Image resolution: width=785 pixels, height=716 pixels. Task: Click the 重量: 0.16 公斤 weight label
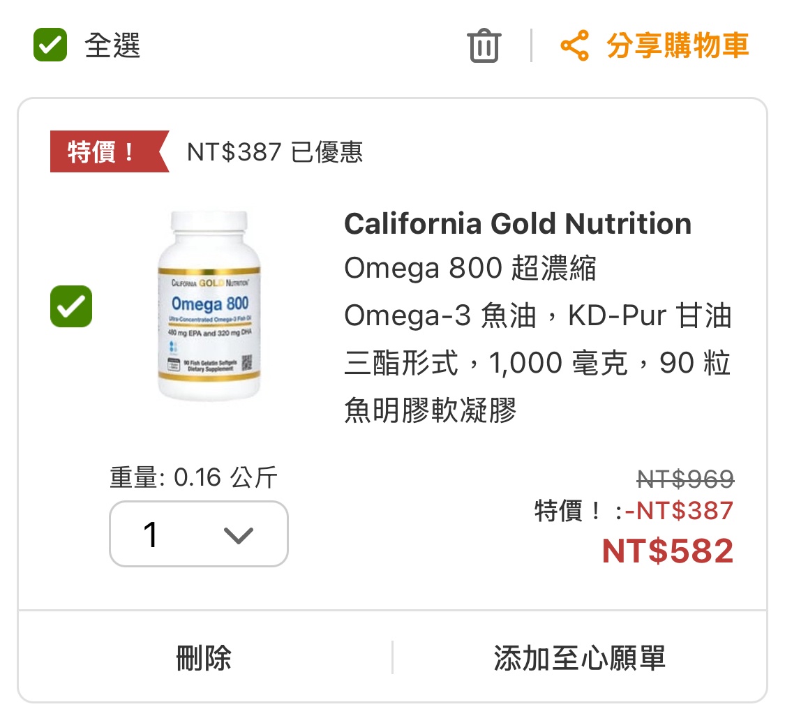click(193, 478)
